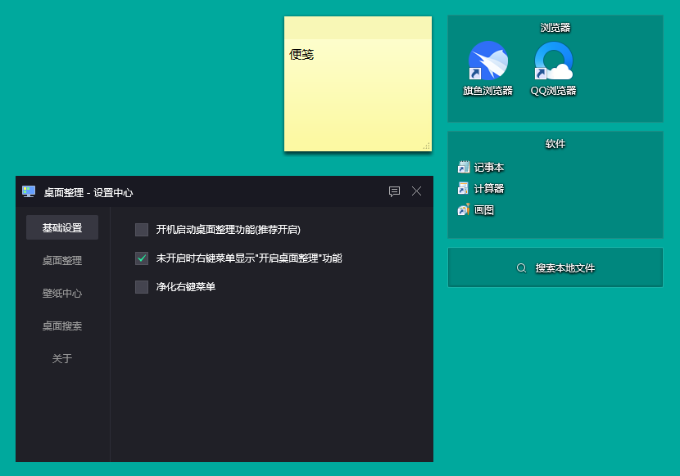Click the 便笺 sticky note text
The image size is (680, 476).
[x=301, y=56]
